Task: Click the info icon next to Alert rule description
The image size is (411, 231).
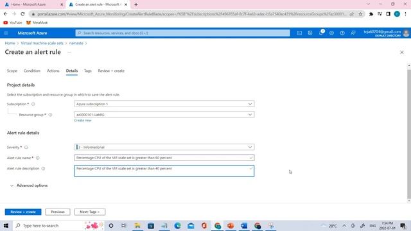Action: [x=43, y=168]
